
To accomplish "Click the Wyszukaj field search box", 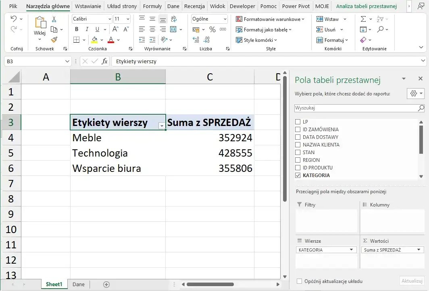I will pyautogui.click(x=355, y=108).
